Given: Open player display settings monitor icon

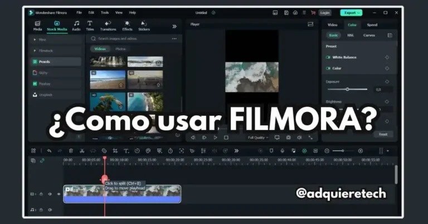Looking at the screenshot, I should (277, 138).
